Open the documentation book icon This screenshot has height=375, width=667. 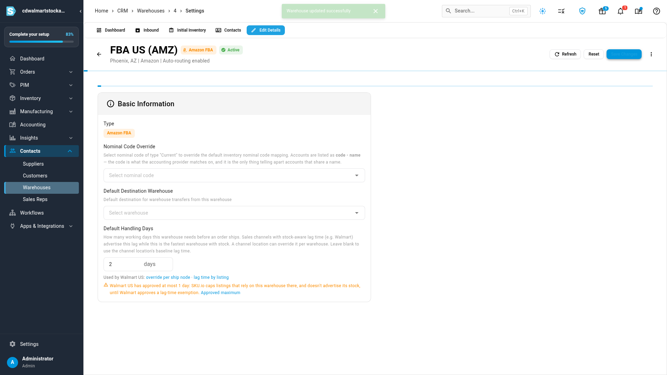639,11
